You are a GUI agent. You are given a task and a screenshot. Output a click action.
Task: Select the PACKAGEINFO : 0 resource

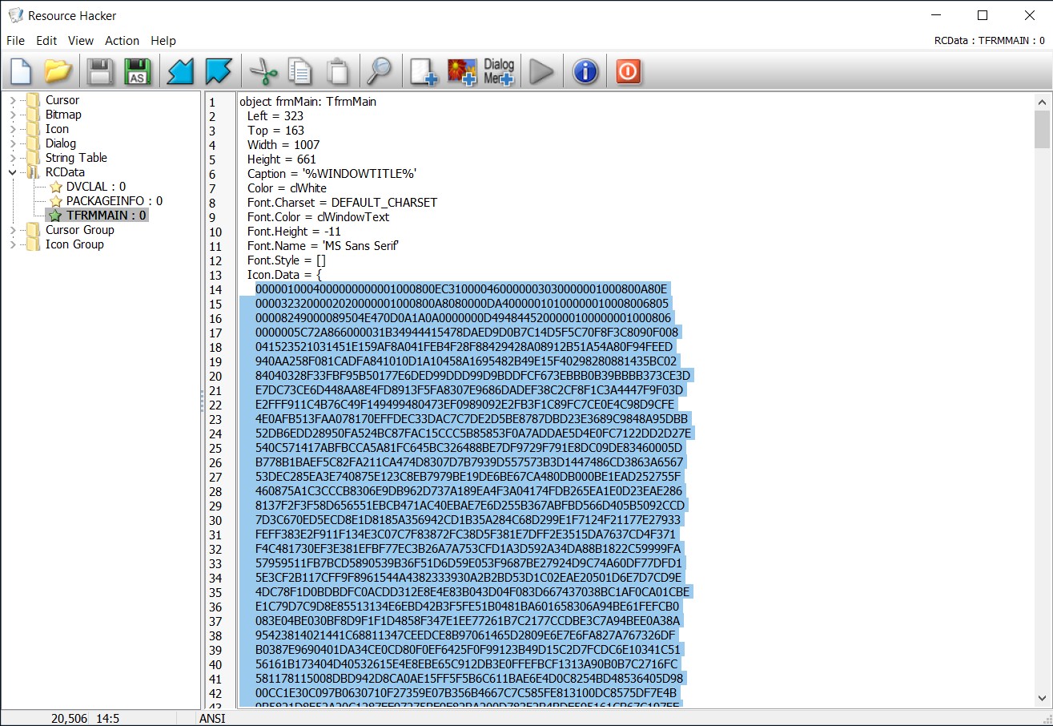coord(115,201)
